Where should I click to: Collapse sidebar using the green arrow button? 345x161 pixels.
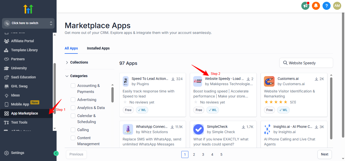click(56, 153)
